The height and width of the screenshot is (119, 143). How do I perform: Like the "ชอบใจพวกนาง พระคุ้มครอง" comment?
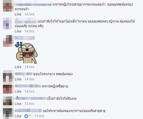18,79
